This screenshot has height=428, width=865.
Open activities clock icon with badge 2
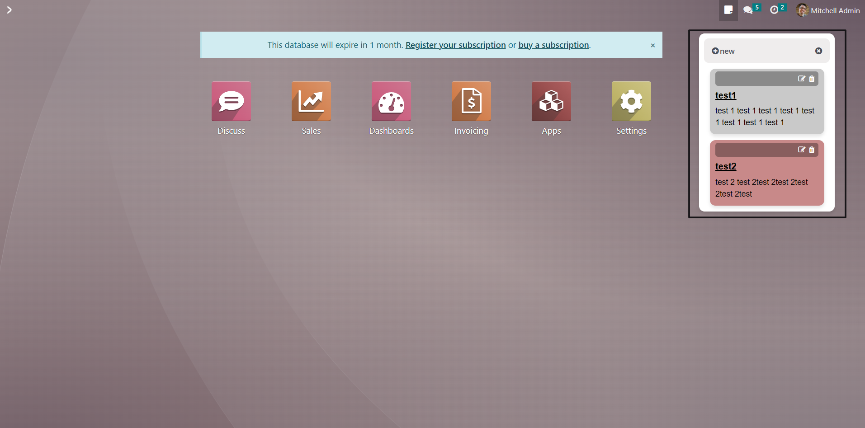click(778, 9)
